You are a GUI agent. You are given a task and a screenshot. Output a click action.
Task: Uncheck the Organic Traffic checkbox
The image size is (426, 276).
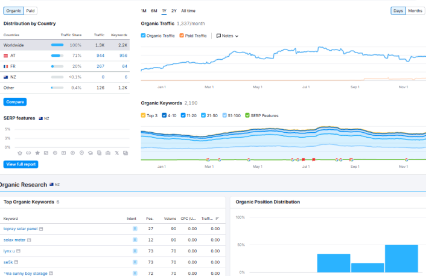(x=143, y=36)
